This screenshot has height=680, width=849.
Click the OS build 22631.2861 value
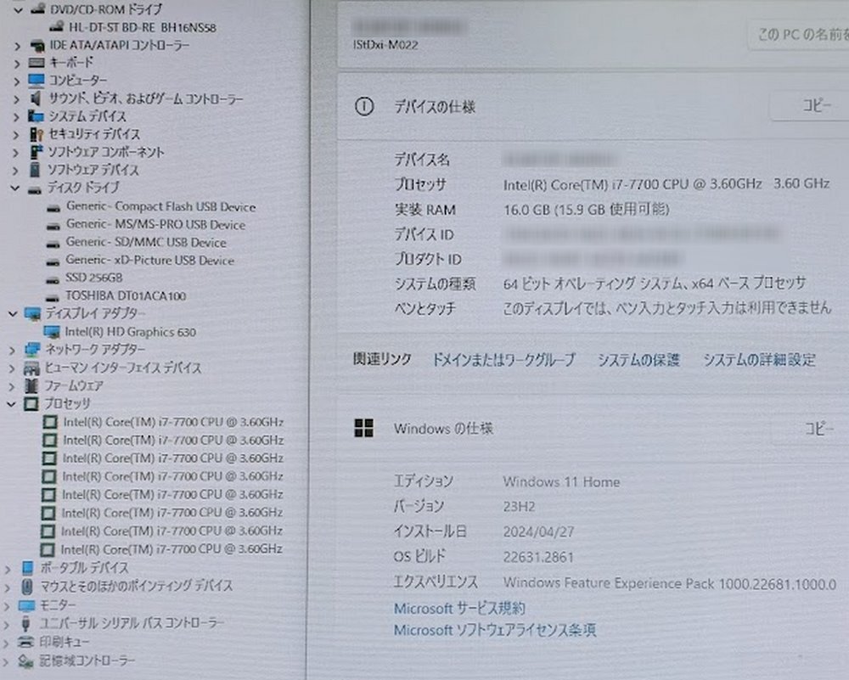[x=538, y=557]
